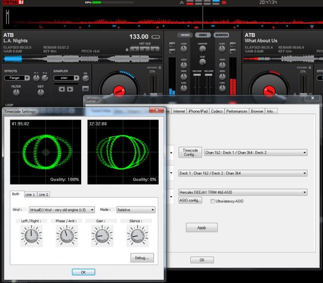Image resolution: width=323 pixels, height=283 pixels.
Task: Open the Codecs tab in Settings
Action: tap(217, 111)
